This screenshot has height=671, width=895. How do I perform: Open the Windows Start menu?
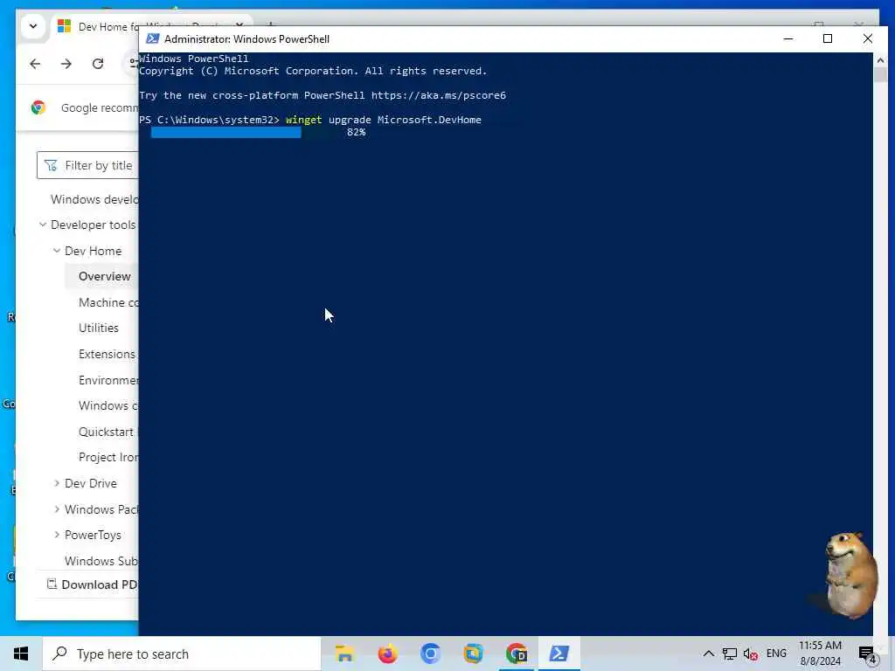click(x=21, y=654)
